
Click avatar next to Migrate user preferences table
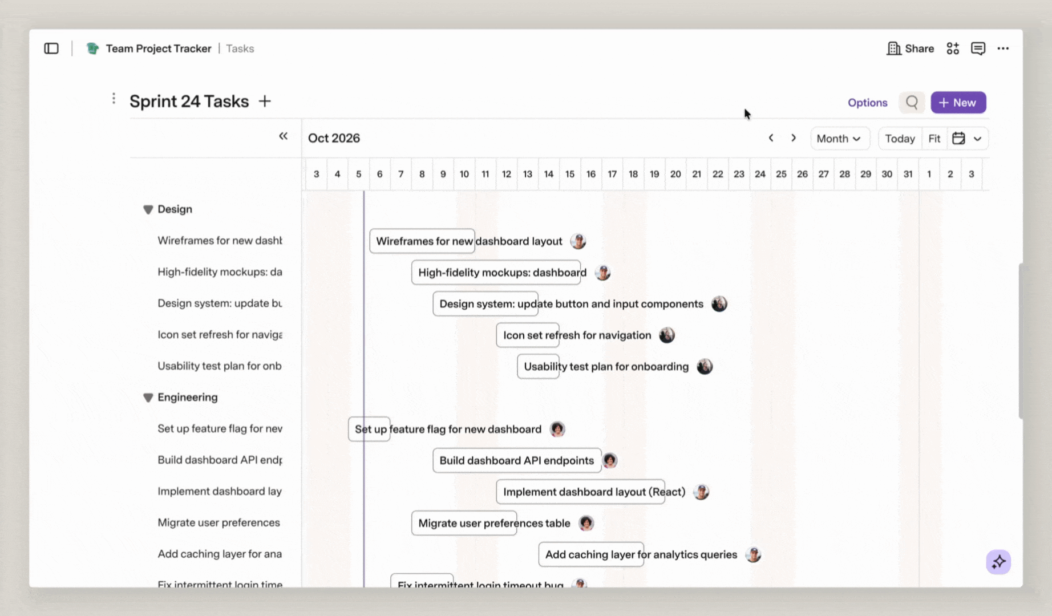(x=586, y=524)
